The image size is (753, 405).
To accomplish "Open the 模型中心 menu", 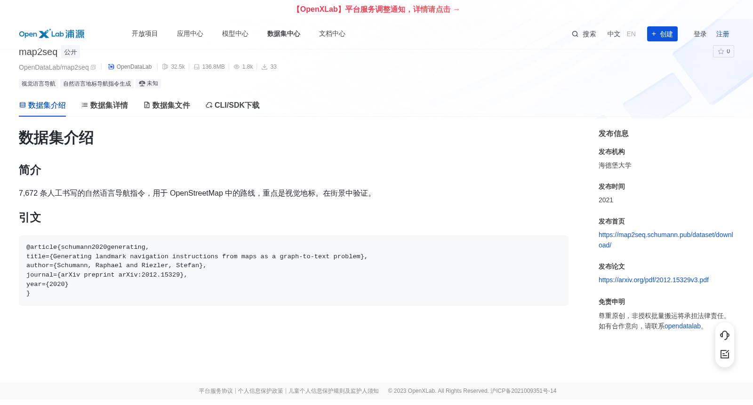I will pyautogui.click(x=235, y=34).
